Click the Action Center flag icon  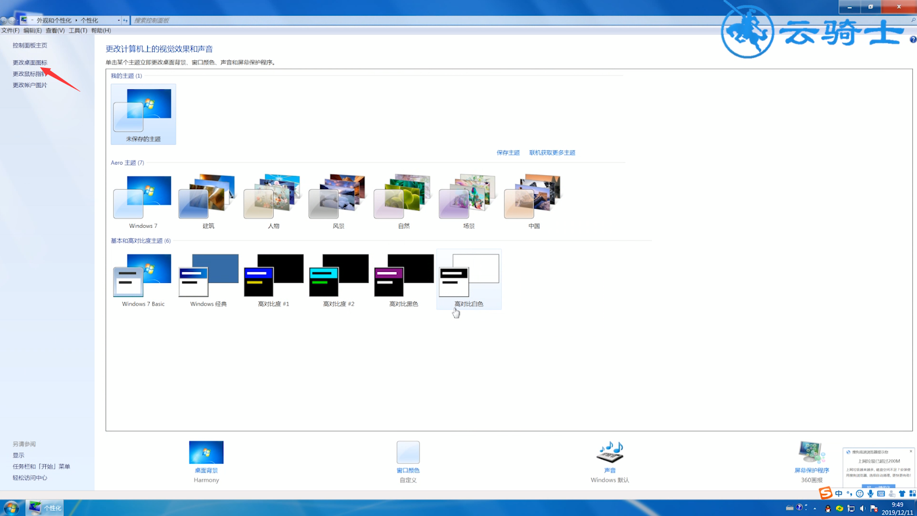(874, 508)
